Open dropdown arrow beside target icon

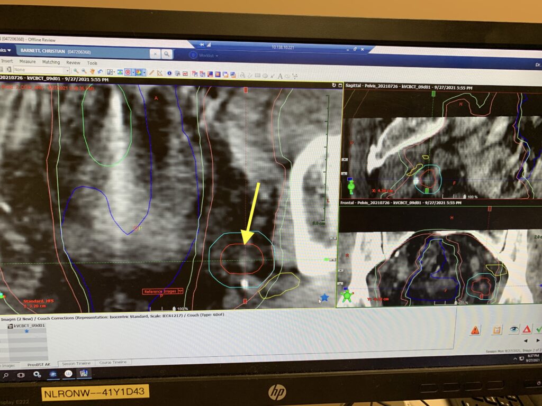tap(133, 72)
